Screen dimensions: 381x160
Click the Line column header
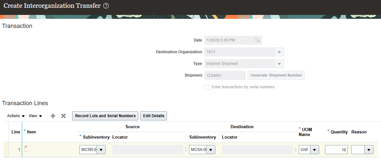pos(16,132)
